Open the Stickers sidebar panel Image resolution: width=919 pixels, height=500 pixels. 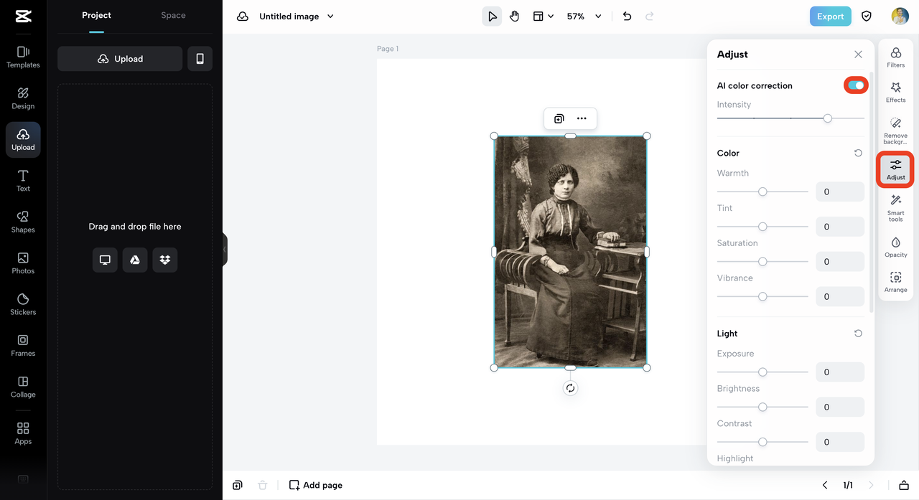point(23,305)
